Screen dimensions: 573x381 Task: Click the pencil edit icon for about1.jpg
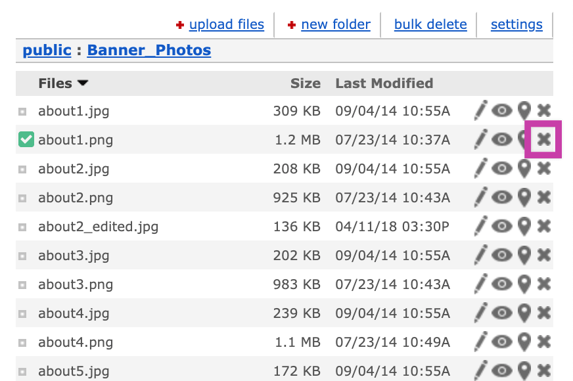(x=480, y=110)
